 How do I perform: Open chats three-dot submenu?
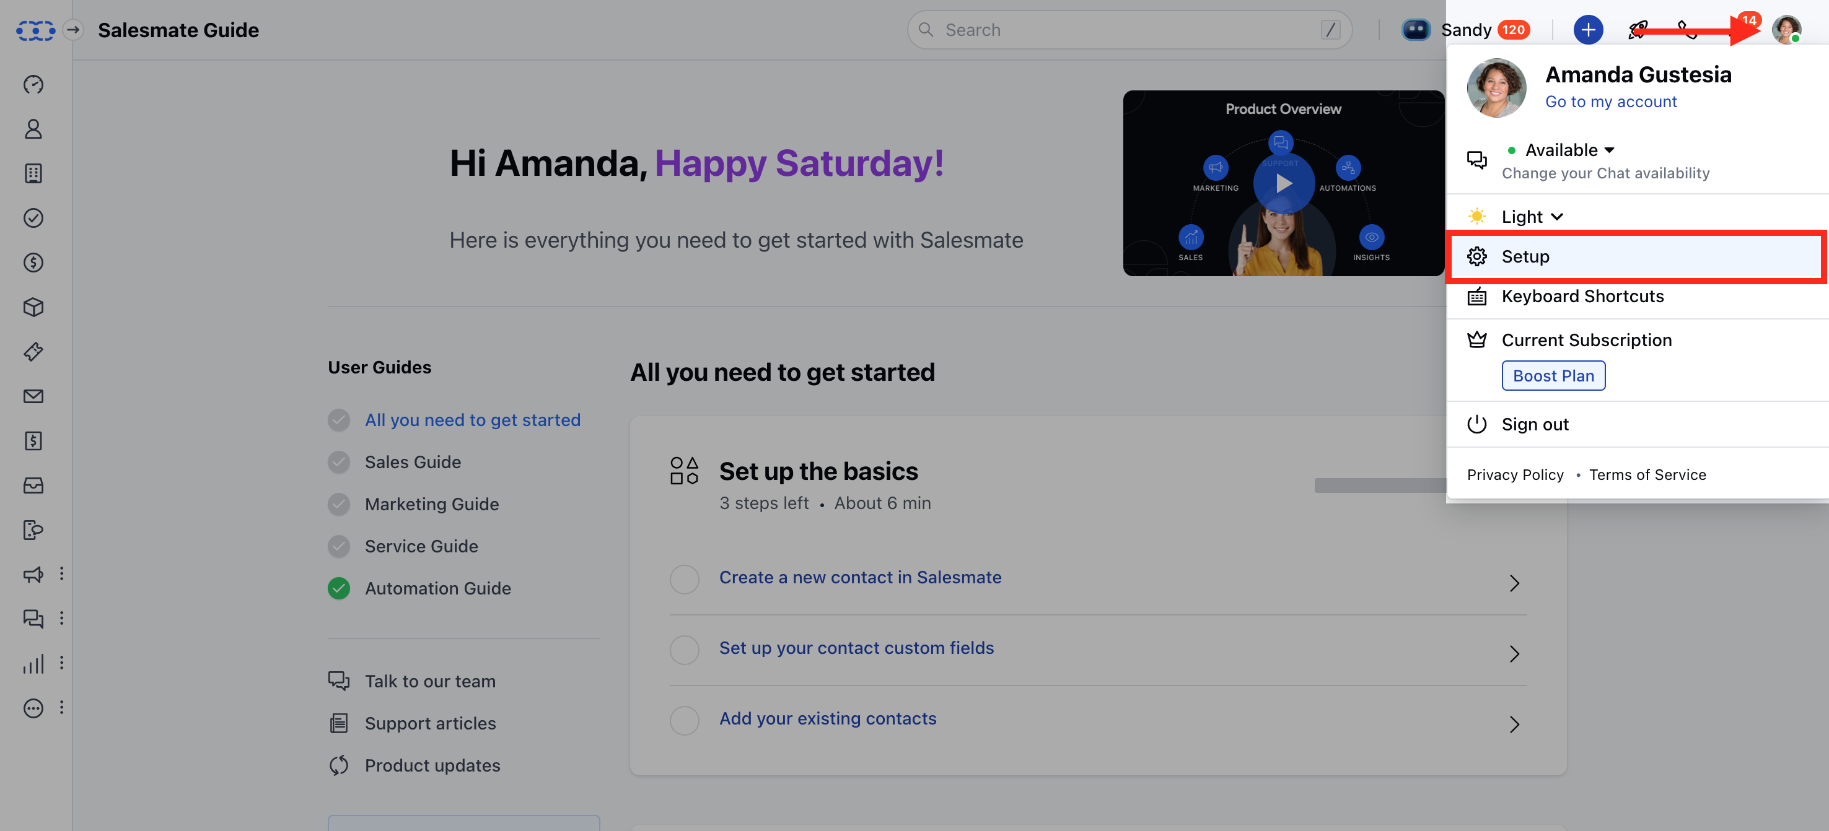[62, 618]
